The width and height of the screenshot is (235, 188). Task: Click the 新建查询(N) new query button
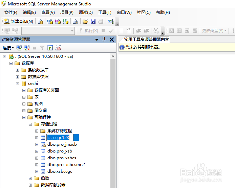click(19, 21)
